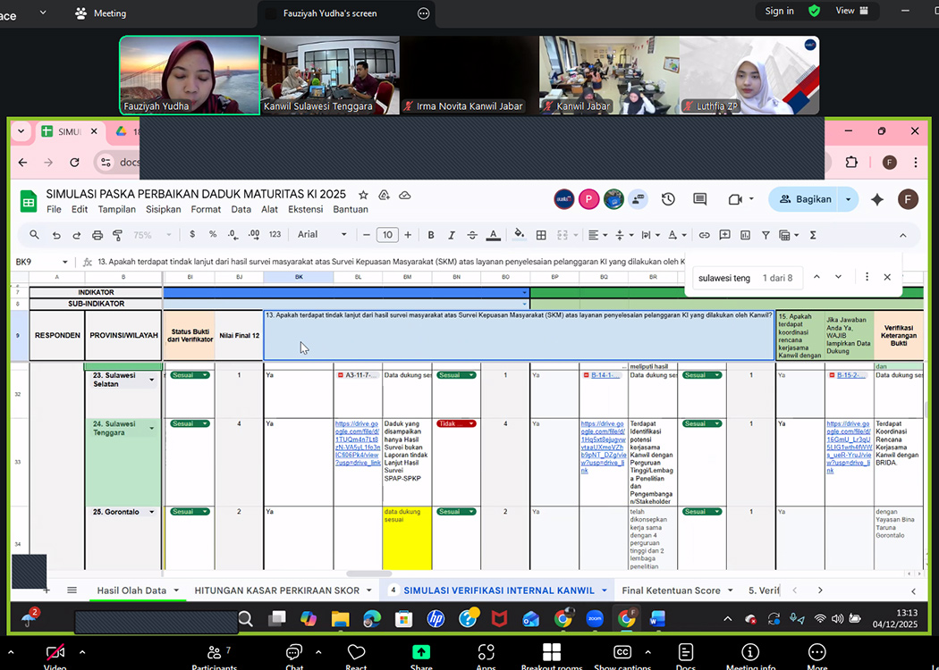This screenshot has height=670, width=939.
Task: Go to next find result arrow
Action: [x=838, y=278]
